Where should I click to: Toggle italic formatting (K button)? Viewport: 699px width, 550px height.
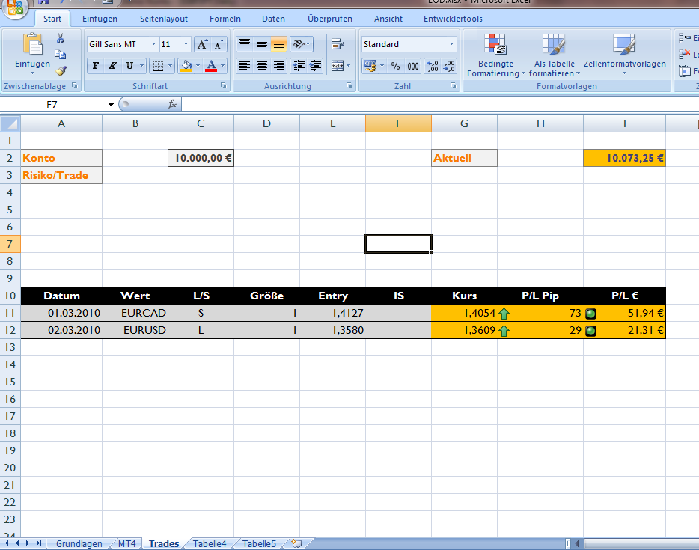pyautogui.click(x=112, y=66)
